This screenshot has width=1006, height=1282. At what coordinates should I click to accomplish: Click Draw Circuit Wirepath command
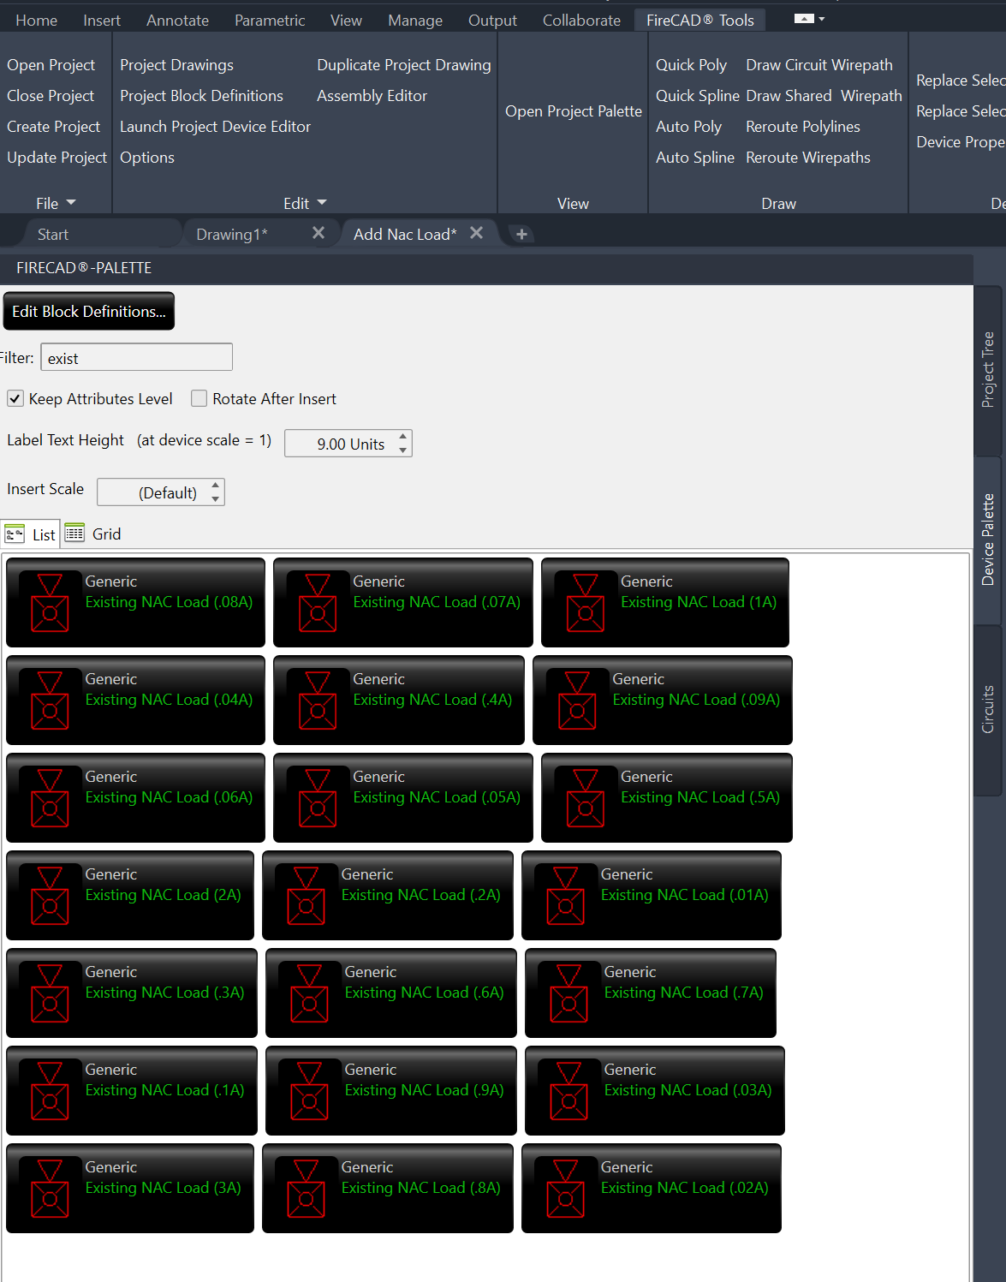[819, 65]
